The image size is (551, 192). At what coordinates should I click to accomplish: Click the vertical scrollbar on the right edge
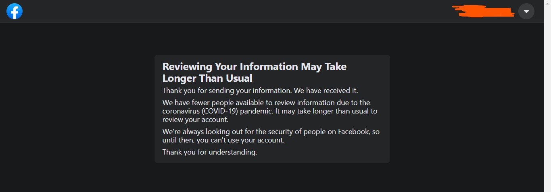[x=547, y=96]
